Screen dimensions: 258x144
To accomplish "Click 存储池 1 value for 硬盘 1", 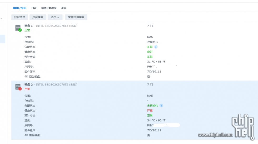I will tap(152, 42).
